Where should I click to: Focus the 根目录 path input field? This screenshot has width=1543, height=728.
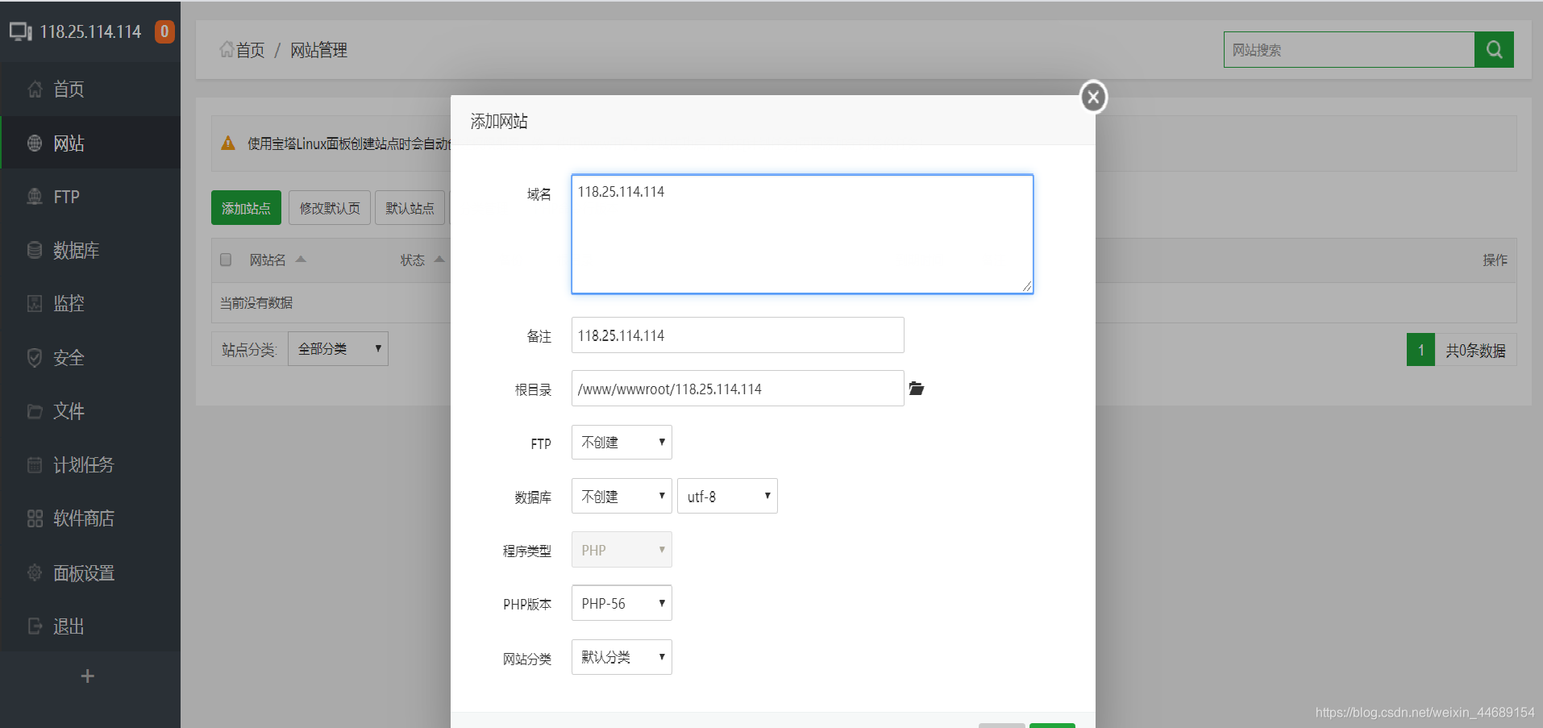[x=738, y=389]
